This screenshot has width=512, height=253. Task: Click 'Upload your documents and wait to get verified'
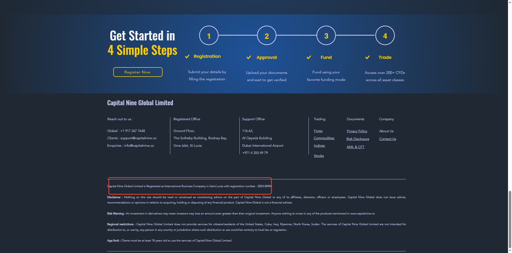pyautogui.click(x=267, y=76)
